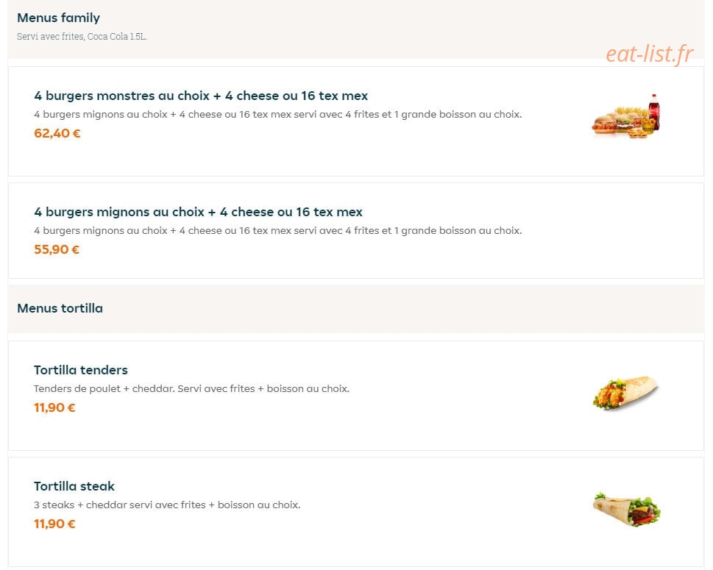Click the burgers monstres description text
The height and width of the screenshot is (570, 713).
tap(278, 115)
